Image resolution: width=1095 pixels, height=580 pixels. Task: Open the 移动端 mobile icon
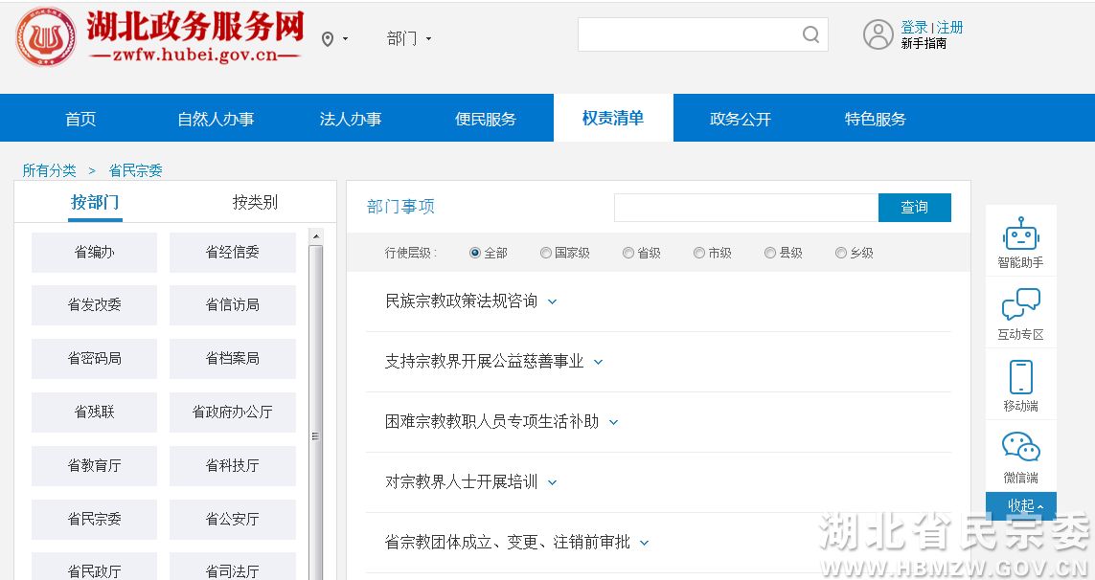pos(1020,384)
